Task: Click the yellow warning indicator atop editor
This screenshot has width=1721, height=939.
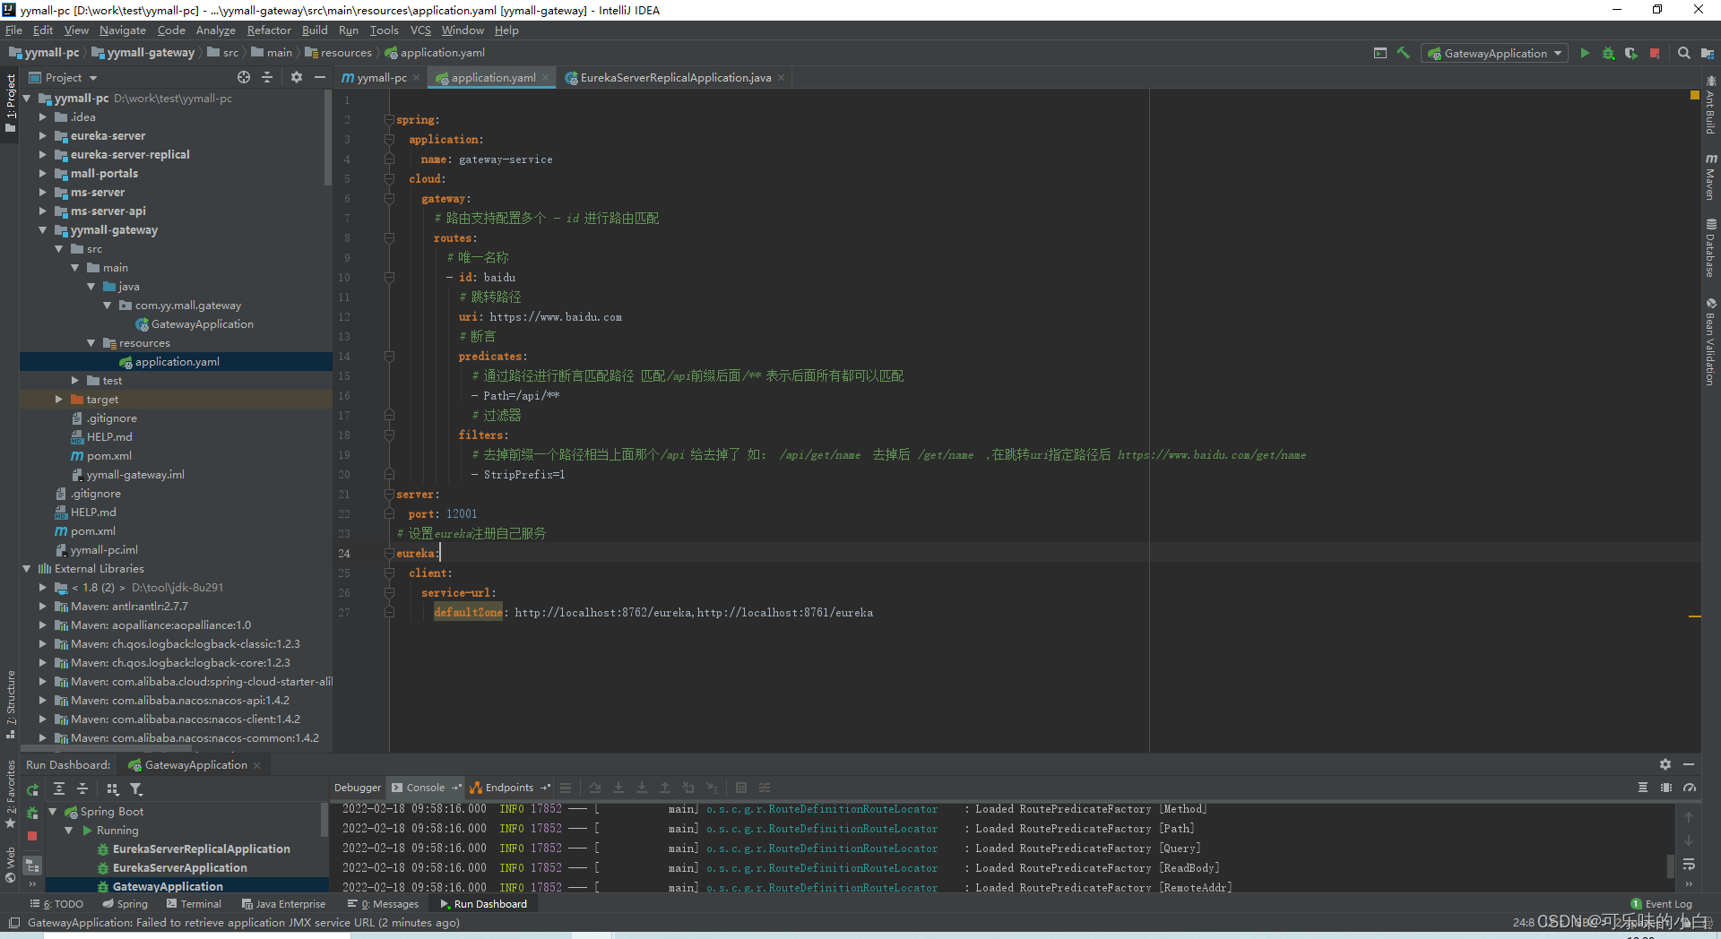Action: (x=1694, y=95)
